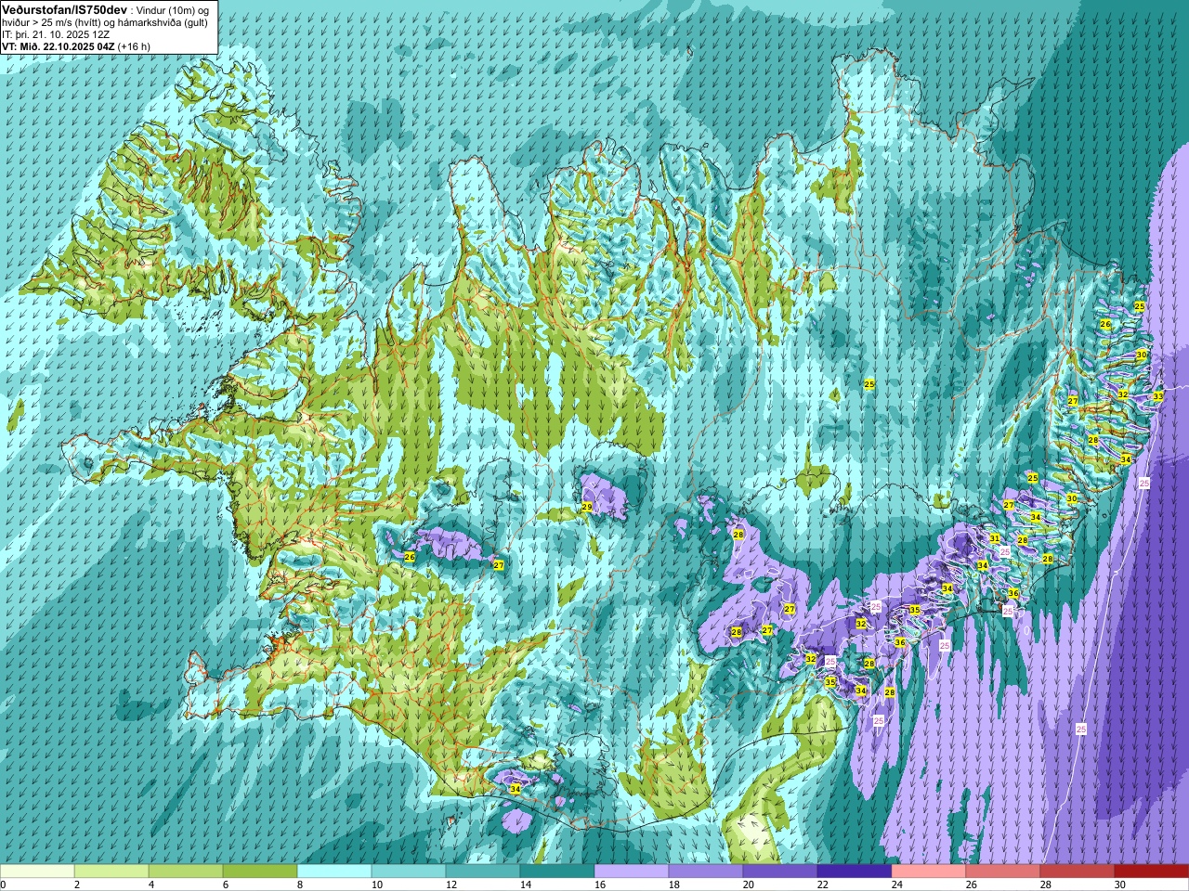Select the 'IT: þri. 21. 10. 2025 12Z' line
The height and width of the screenshot is (891, 1189).
coord(56,34)
